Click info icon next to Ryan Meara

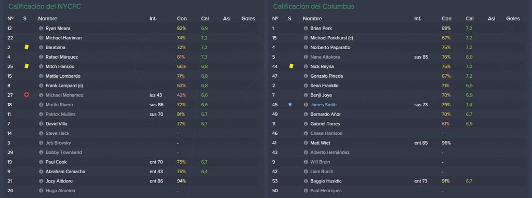(41, 29)
